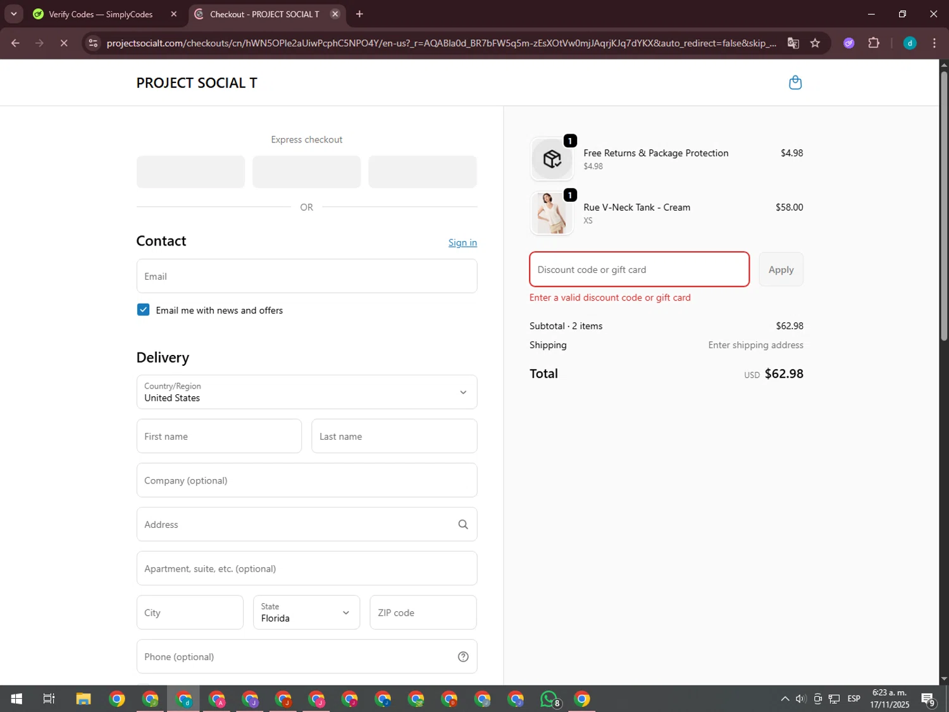View site information icon in address bar
This screenshot has width=949, height=712.
click(93, 43)
